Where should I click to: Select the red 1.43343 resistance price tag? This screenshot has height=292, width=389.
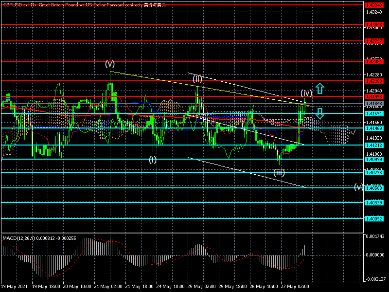pyautogui.click(x=373, y=4)
